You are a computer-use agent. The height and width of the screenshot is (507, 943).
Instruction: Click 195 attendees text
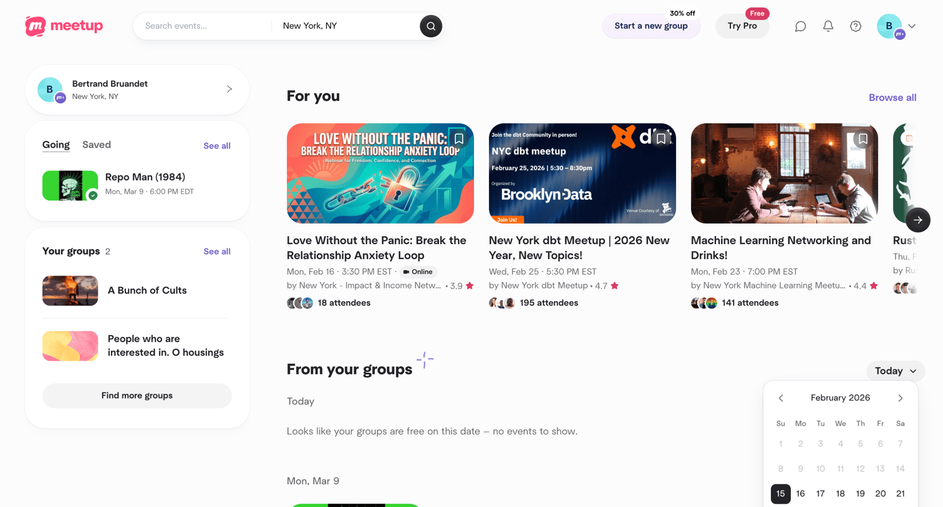(x=549, y=303)
